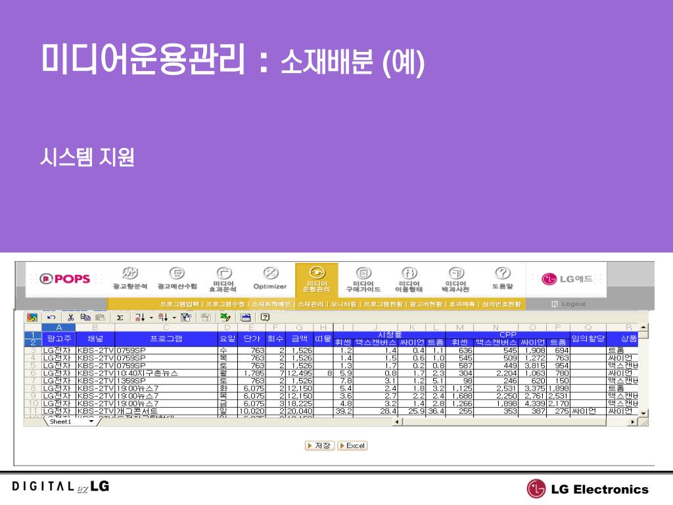
Task: Click the Undo arrow in spreadsheet toolbar
Action: click(51, 317)
